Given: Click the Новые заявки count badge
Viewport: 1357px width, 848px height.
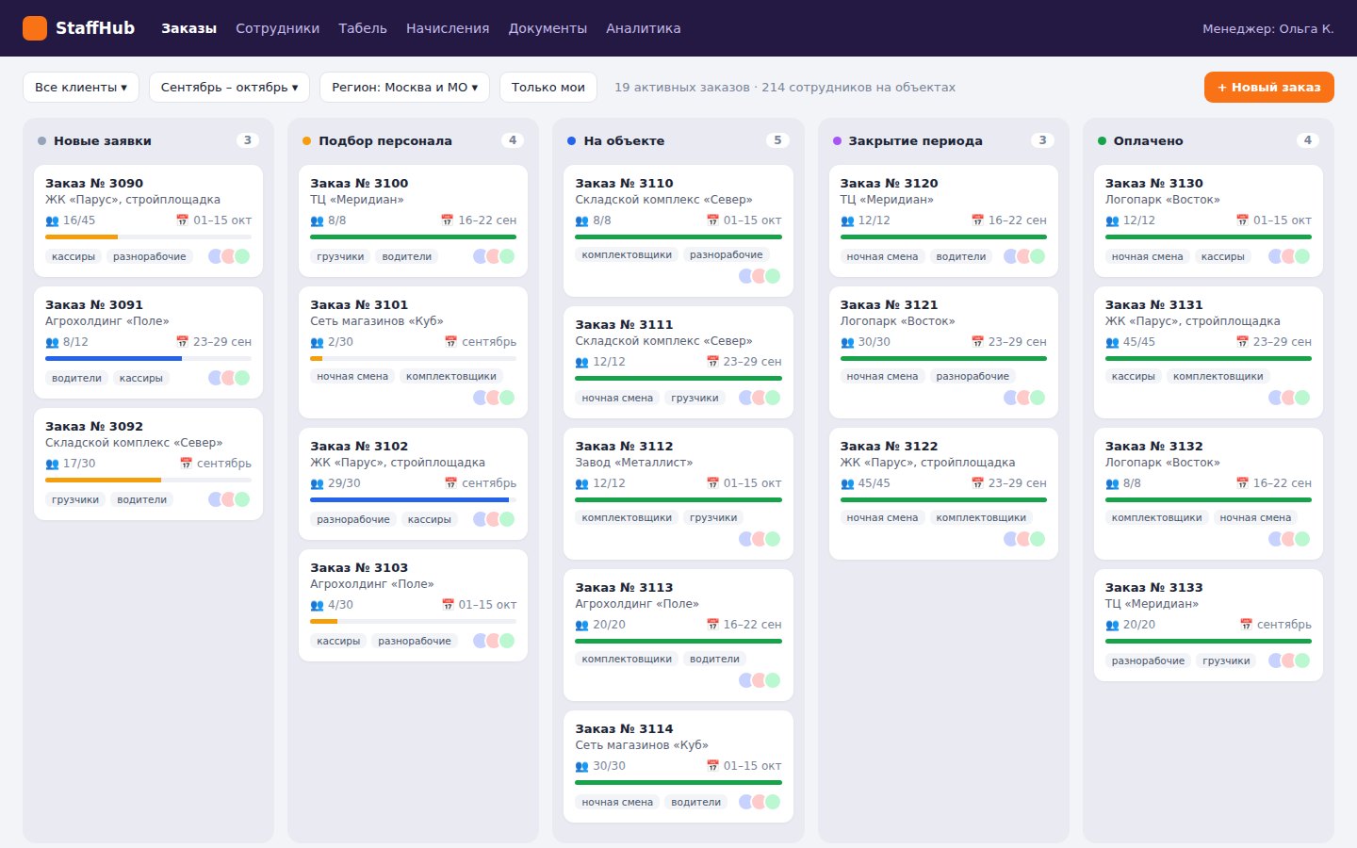Looking at the screenshot, I should 248,140.
